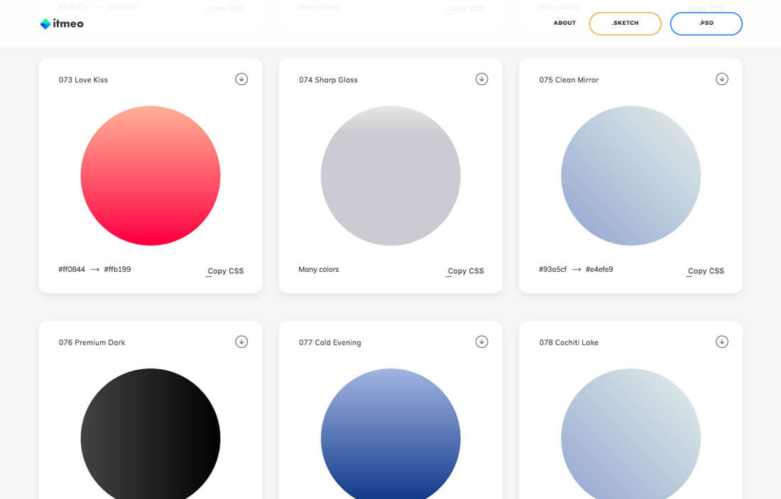Download the 075 Clean Mirror gradient

tap(722, 79)
